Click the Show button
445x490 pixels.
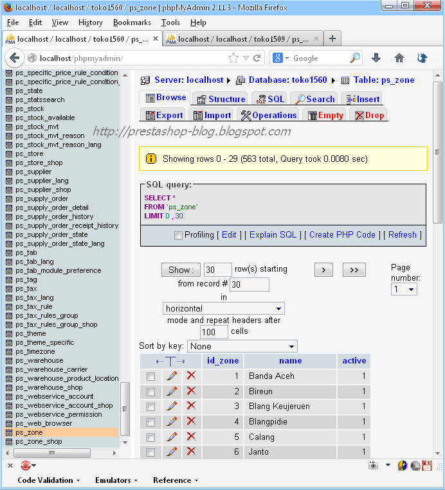pos(181,270)
